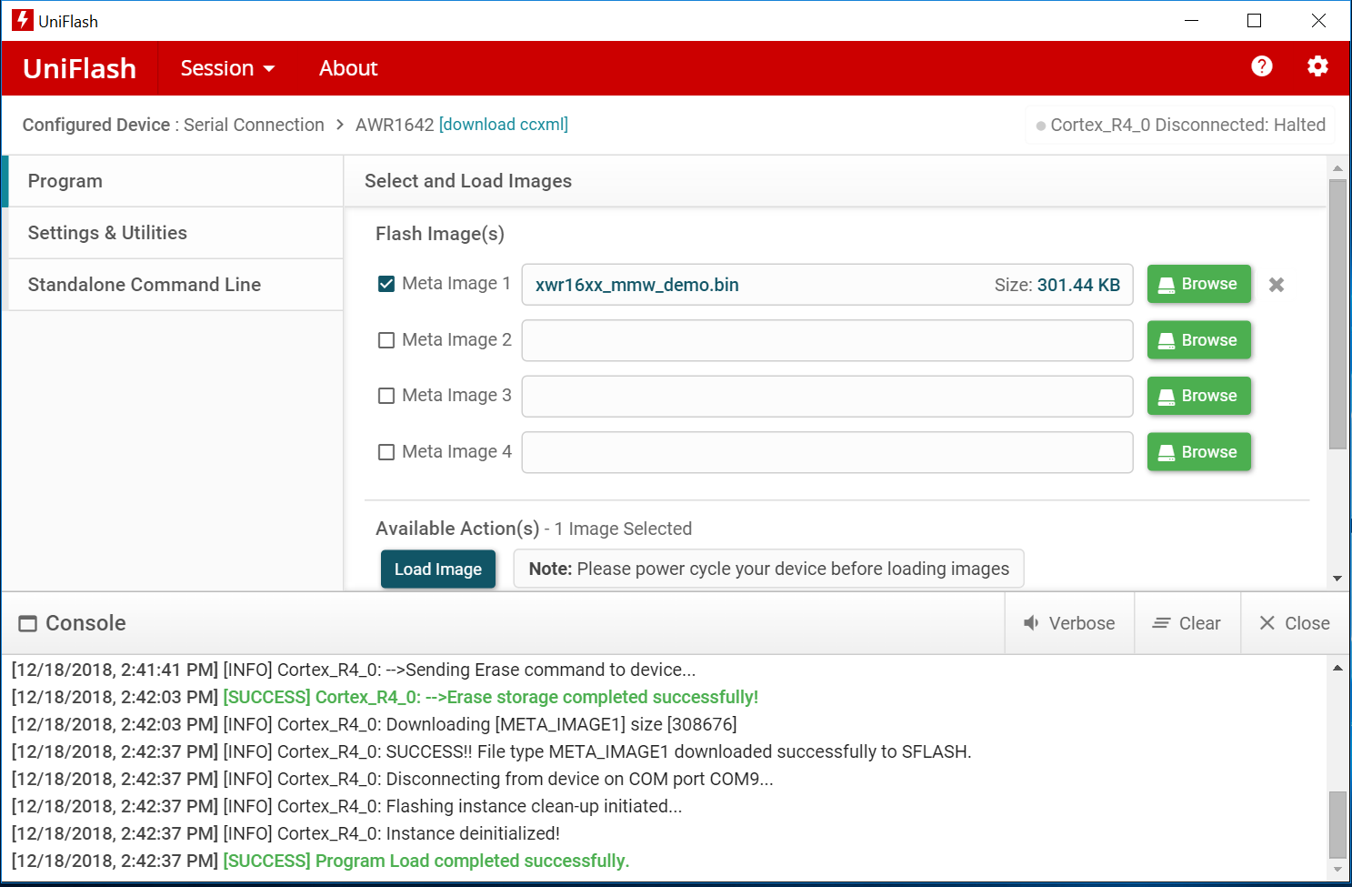Clear the console output

[x=1187, y=623]
